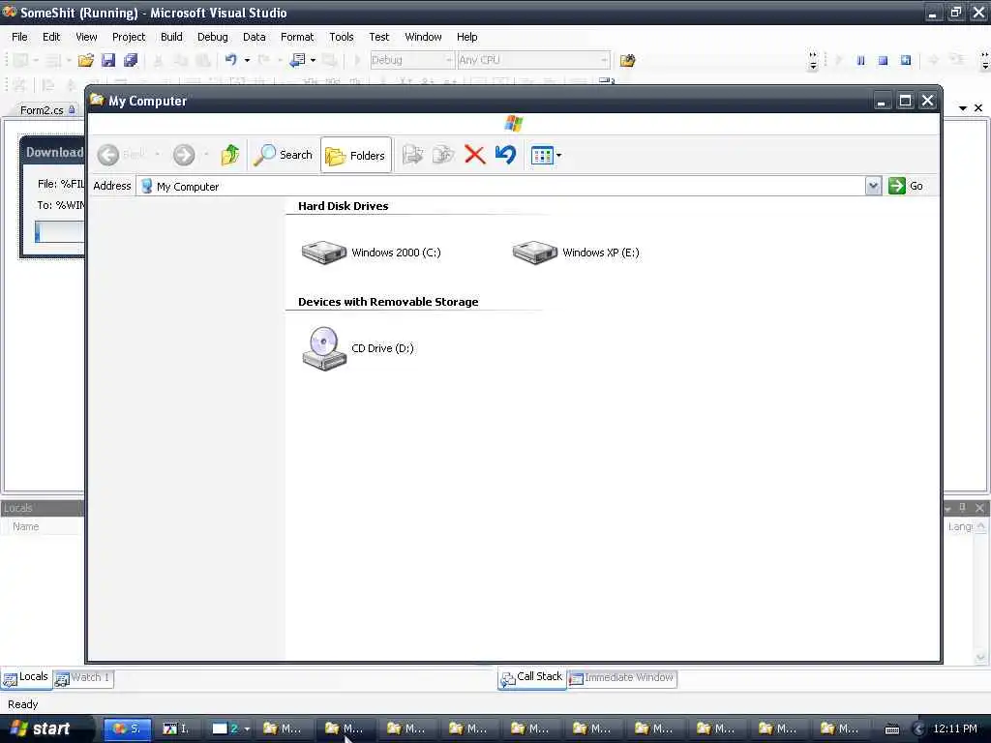Click the Forward arrow in My Computer
This screenshot has width=991, height=743.
184,155
